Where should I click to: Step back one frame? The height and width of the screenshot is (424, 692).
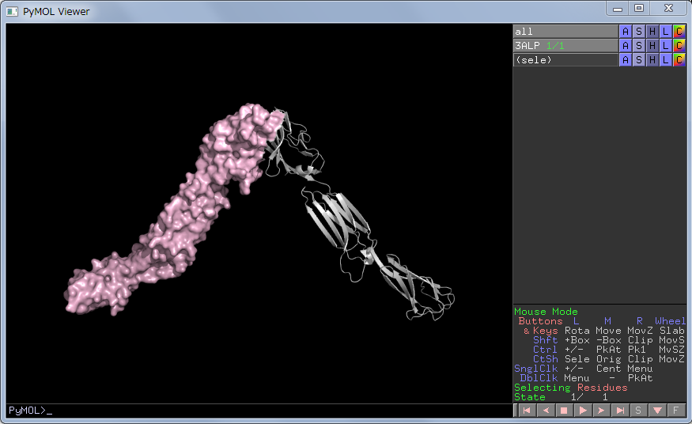545,411
